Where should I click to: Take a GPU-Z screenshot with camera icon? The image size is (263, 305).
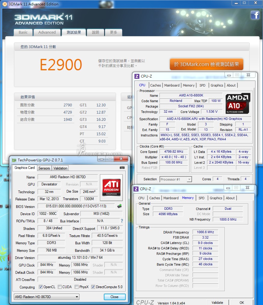(x=122, y=167)
